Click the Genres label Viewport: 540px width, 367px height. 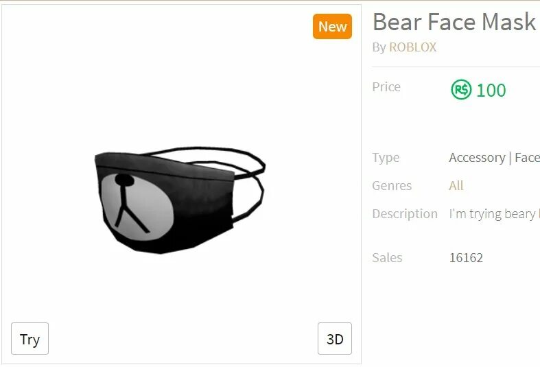(x=392, y=186)
